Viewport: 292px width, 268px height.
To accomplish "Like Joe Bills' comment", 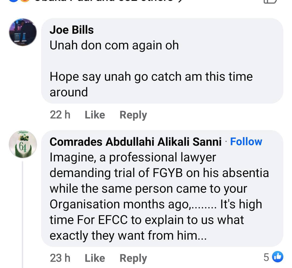I will coord(95,115).
